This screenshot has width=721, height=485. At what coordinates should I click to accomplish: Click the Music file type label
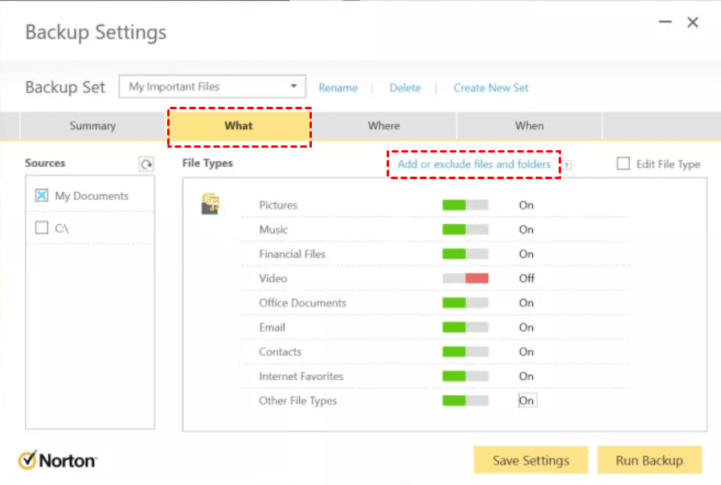(x=273, y=230)
